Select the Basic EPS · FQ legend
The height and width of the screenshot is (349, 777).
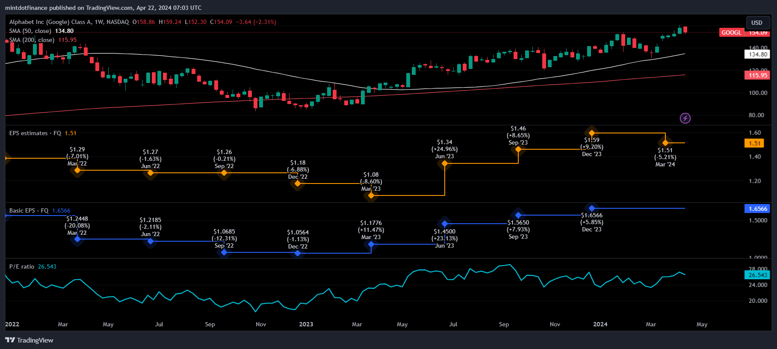tap(29, 210)
